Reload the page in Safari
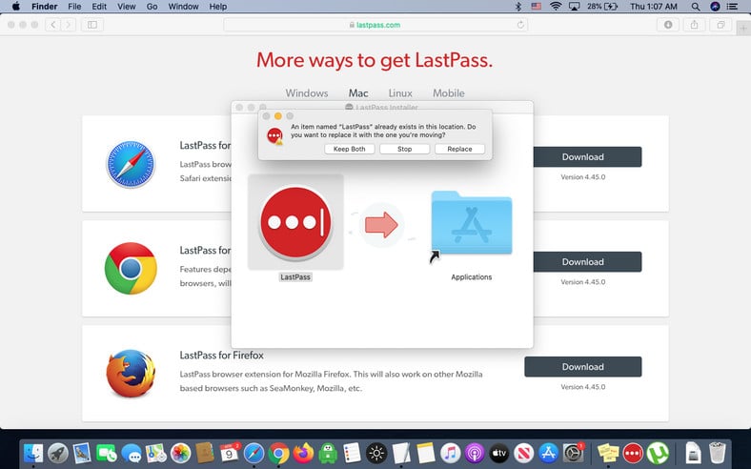Screen dimensions: 751x469 pyautogui.click(x=520, y=25)
